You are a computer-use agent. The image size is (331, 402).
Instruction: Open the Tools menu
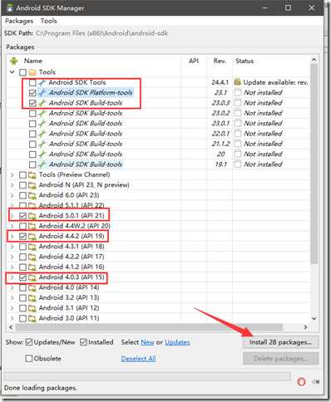coord(49,21)
